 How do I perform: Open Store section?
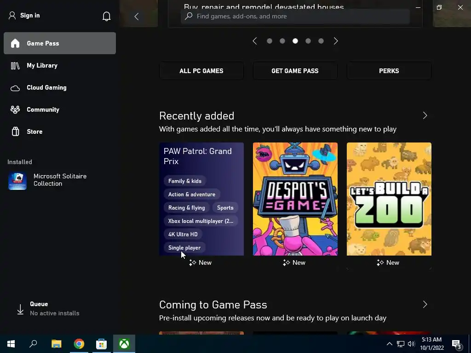point(60,131)
